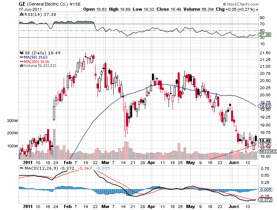The height and width of the screenshot is (210, 277).
Task: Click the 19.00 price axis label
Action: click(265, 125)
